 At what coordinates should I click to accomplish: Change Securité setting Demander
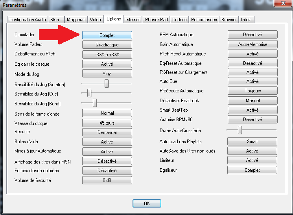point(107,132)
